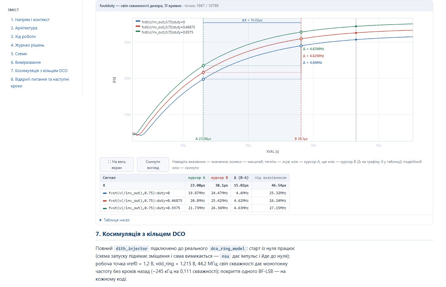446x287 pixels.
Task: Click «На весь екран» fullscreen button
Action: pyautogui.click(x=117, y=165)
